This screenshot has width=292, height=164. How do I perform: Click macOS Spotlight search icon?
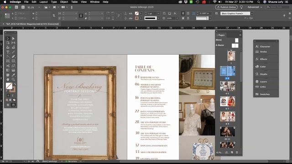tap(259, 2)
